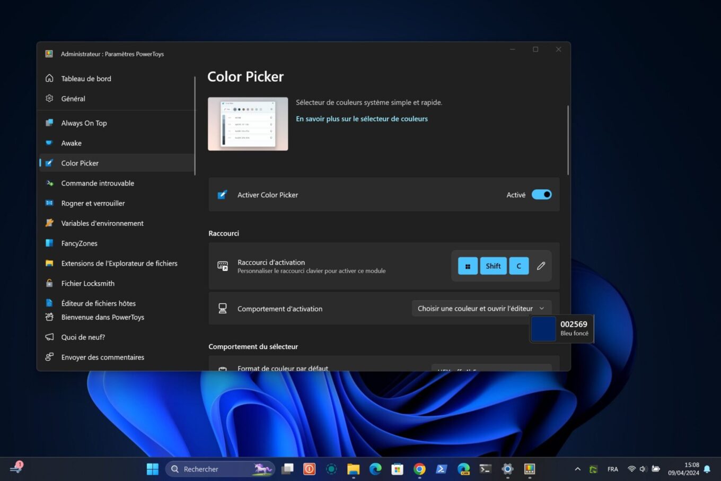
Task: Open File Explorer from the taskbar
Action: (x=353, y=469)
